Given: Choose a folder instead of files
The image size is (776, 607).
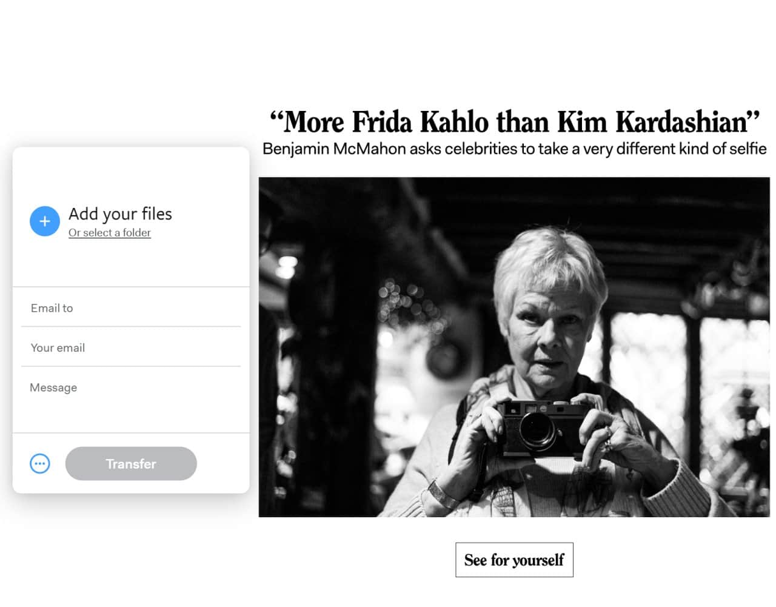Looking at the screenshot, I should (x=110, y=233).
